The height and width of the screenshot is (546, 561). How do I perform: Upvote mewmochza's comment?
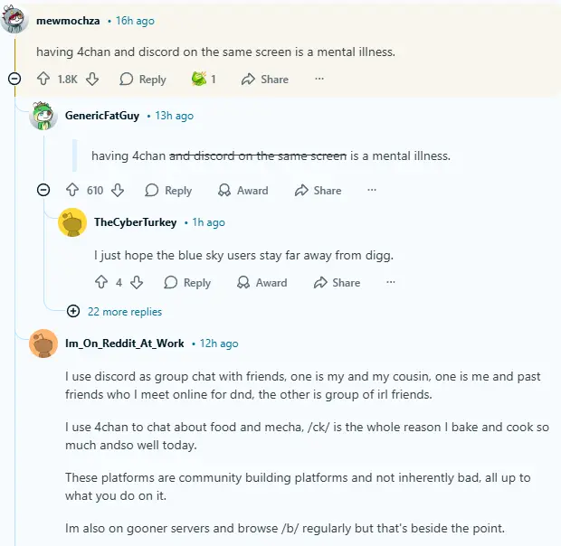pos(43,80)
